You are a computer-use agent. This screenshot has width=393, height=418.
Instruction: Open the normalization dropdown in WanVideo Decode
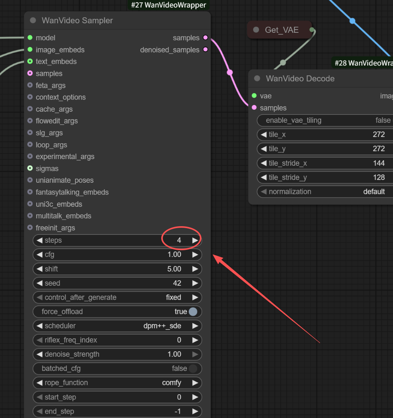tap(325, 192)
